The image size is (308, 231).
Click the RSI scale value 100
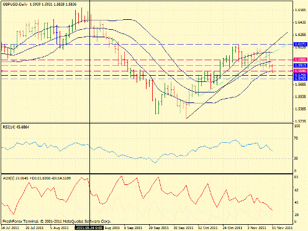297,126
